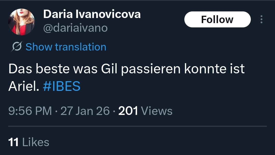
Task: Open the @dariaivano handle
Action: [75, 28]
